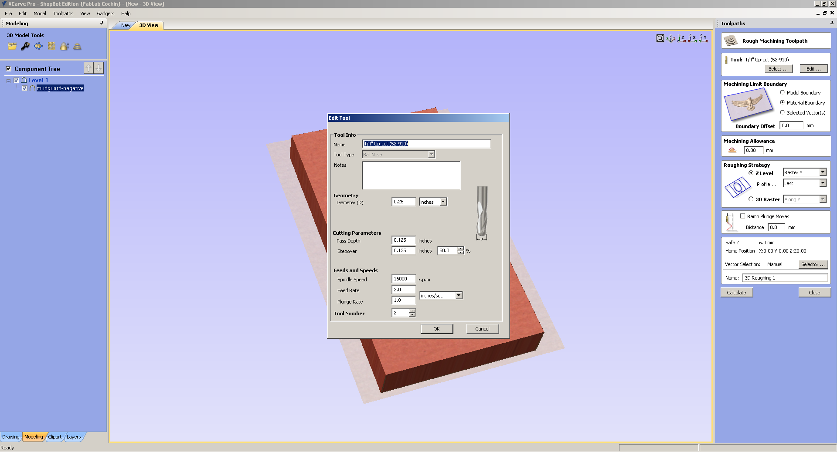View down the Z axis

point(682,38)
